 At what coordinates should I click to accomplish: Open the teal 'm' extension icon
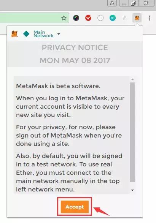[x=113, y=18]
